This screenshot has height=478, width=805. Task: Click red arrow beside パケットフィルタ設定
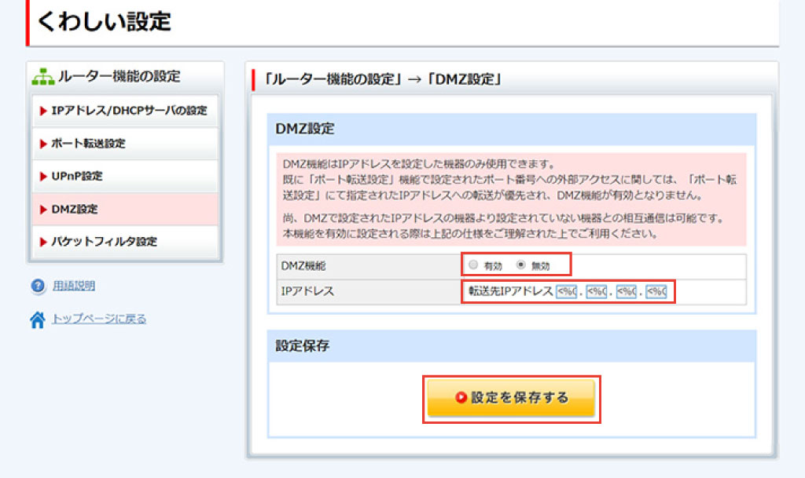coord(43,242)
